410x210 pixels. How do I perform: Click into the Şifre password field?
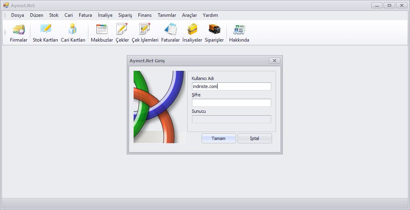pyautogui.click(x=232, y=103)
